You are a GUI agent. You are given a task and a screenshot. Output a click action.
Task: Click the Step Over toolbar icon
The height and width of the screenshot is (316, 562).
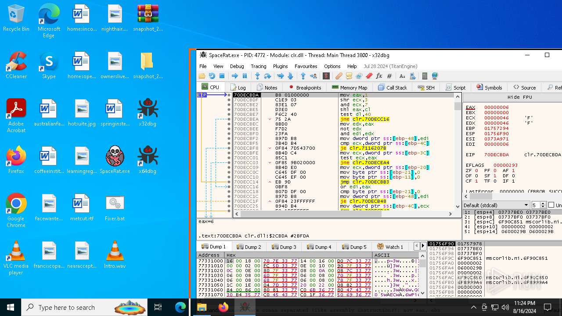coord(267,76)
